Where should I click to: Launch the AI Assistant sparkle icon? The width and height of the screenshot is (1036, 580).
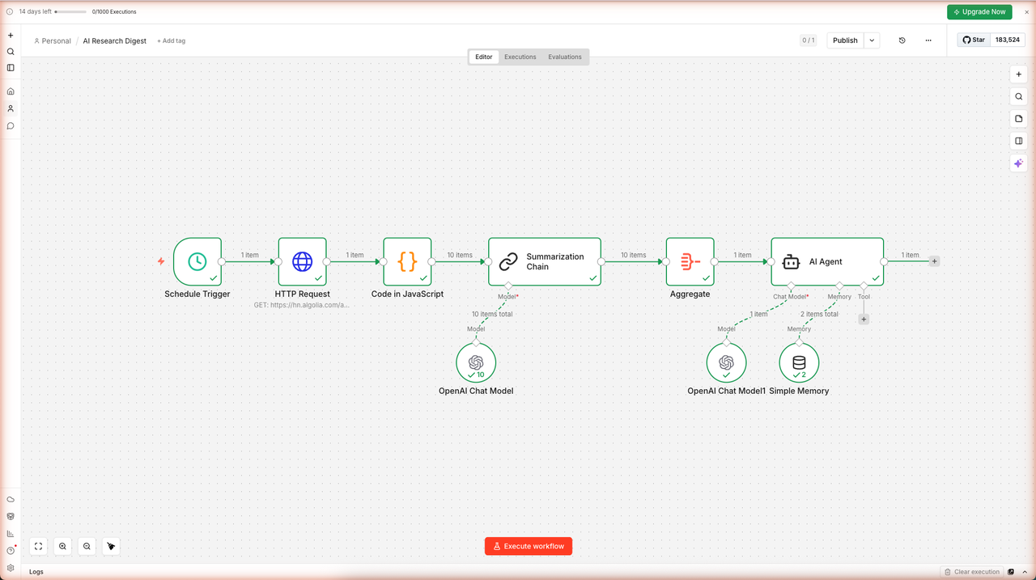1018,163
